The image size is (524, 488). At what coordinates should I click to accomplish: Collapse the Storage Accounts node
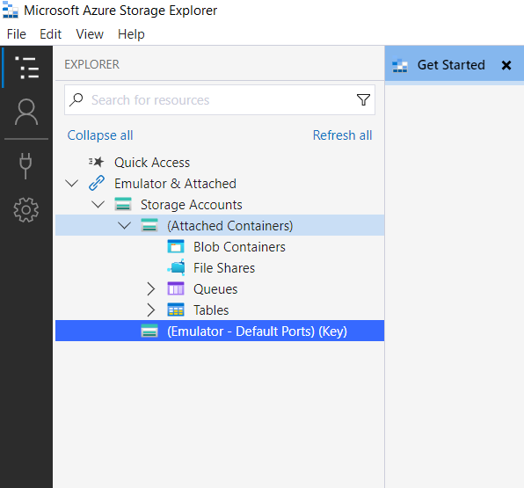coord(98,204)
